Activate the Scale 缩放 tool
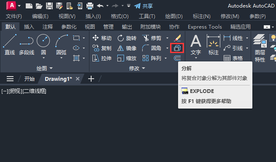 tap(127, 58)
